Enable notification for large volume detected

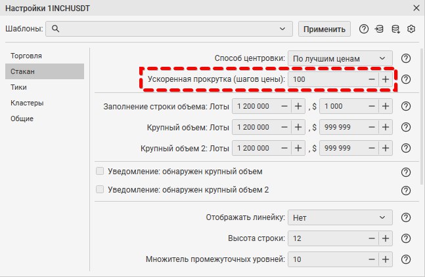pyautogui.click(x=101, y=172)
